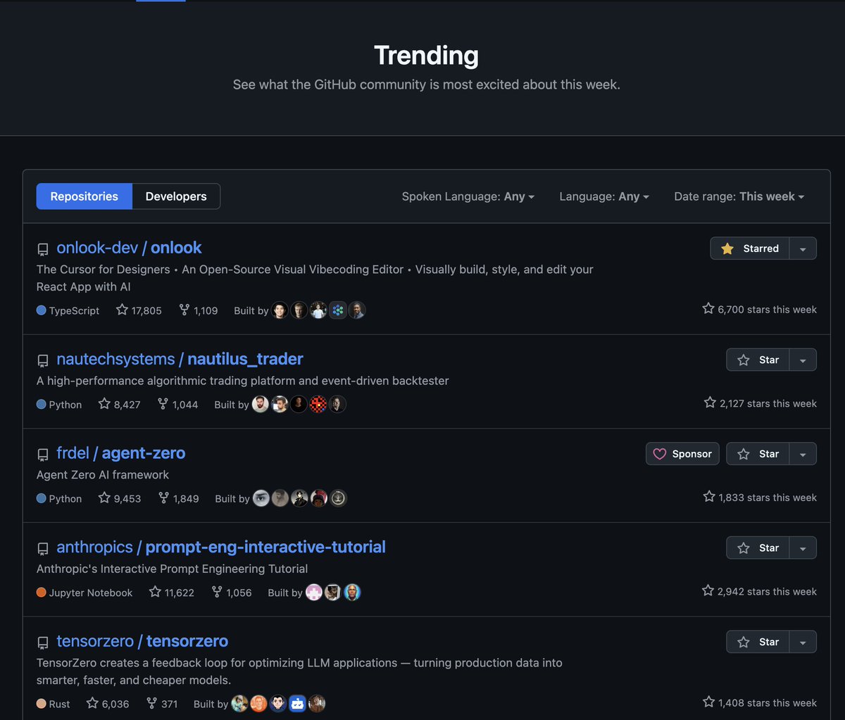The height and width of the screenshot is (720, 845).
Task: Star the nautilus_trader repository
Action: (x=758, y=360)
